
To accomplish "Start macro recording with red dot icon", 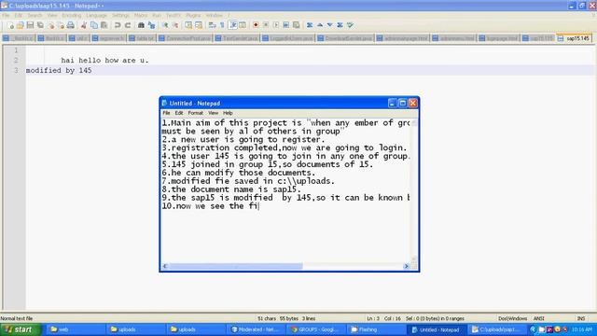I will (256, 25).
